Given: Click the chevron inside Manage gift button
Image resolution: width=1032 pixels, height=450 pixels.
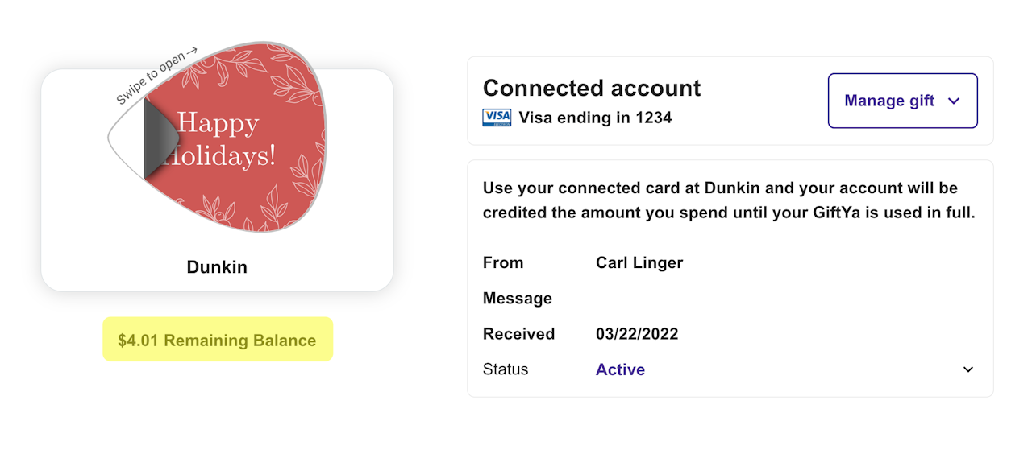Looking at the screenshot, I should point(954,101).
